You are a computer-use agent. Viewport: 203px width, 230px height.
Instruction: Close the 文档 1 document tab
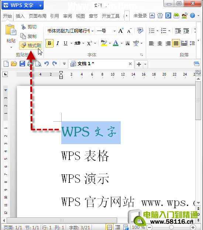point(130,64)
